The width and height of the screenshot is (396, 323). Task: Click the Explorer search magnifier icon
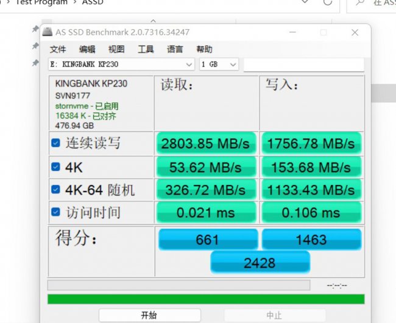pos(359,2)
